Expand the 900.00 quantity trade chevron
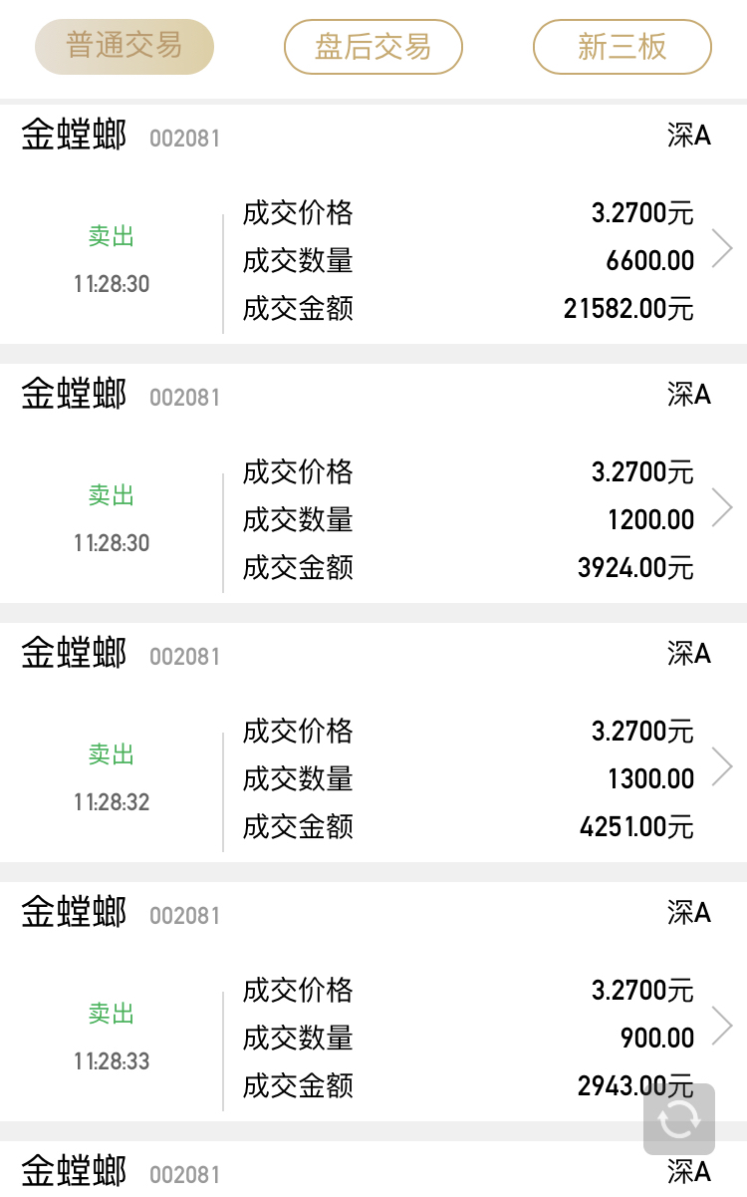Image resolution: width=747 pixels, height=1197 pixels. [723, 1026]
